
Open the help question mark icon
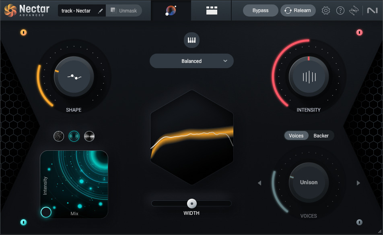340,10
